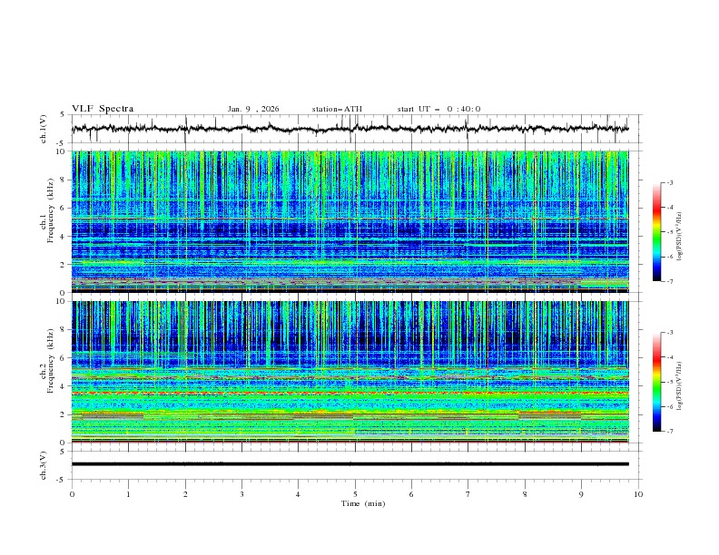
Task: Click the ch.1(V) axis "5" tick label
Action: pyautogui.click(x=63, y=115)
